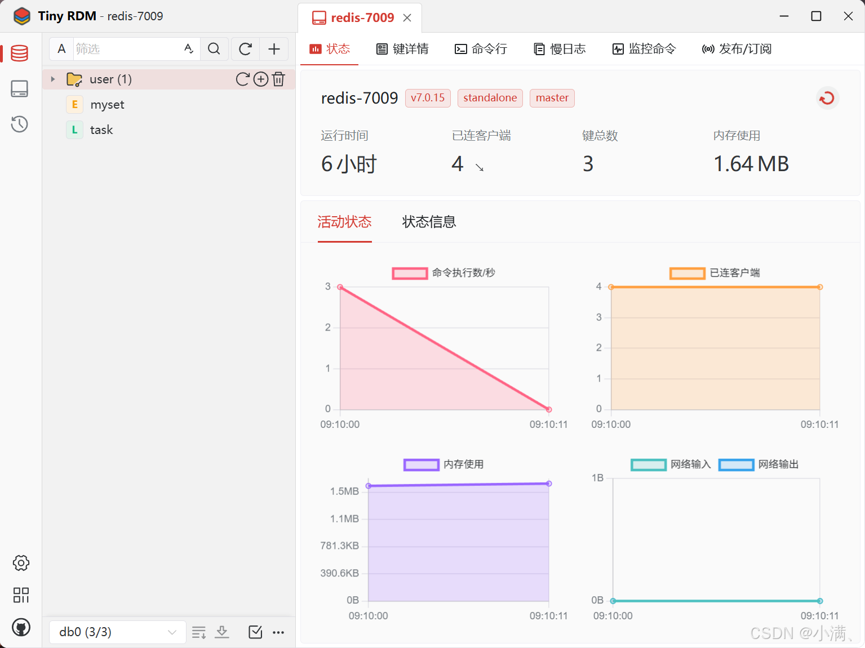865x648 pixels.
Task: Click the Tiny RDM app logo
Action: (21, 16)
